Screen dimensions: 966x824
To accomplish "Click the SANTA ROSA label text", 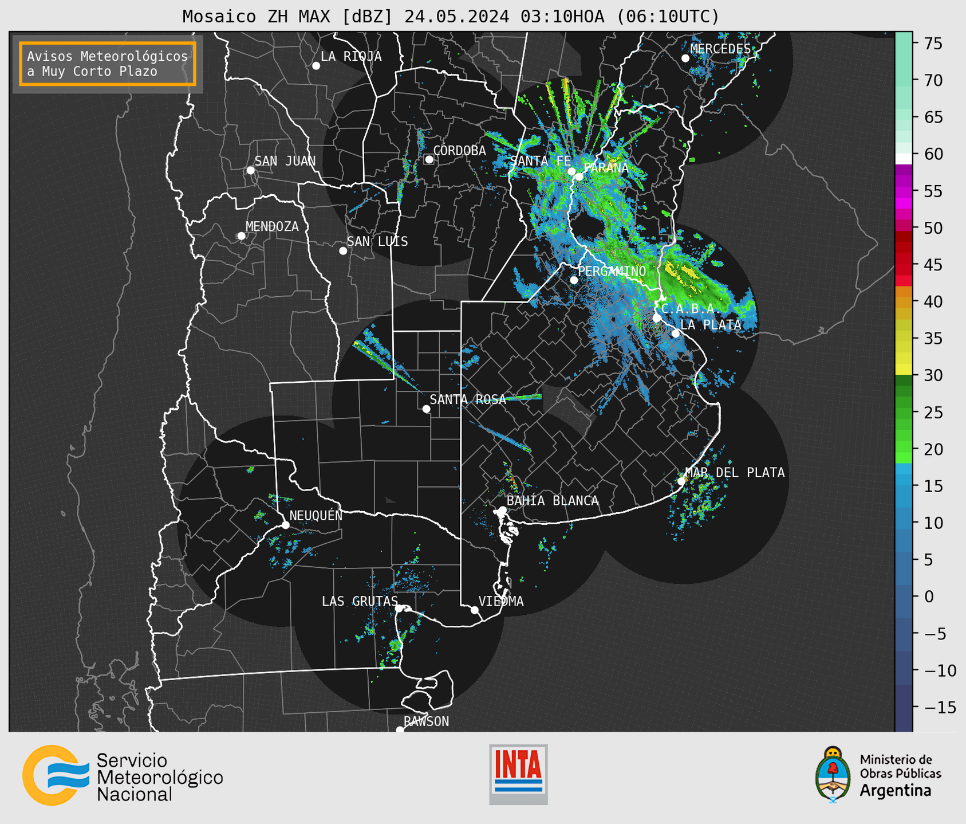I will (468, 399).
